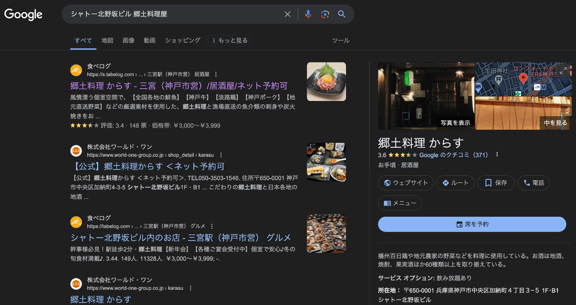576x305 pixels.
Task: Call the restaurant via 電話 button
Action: pos(534,183)
